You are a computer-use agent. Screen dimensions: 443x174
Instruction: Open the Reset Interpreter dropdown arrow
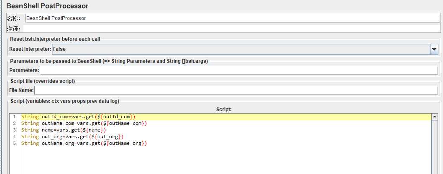coord(434,49)
